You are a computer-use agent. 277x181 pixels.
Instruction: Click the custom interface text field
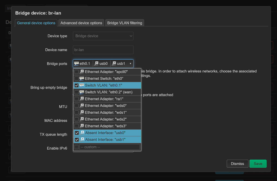coord(110,147)
